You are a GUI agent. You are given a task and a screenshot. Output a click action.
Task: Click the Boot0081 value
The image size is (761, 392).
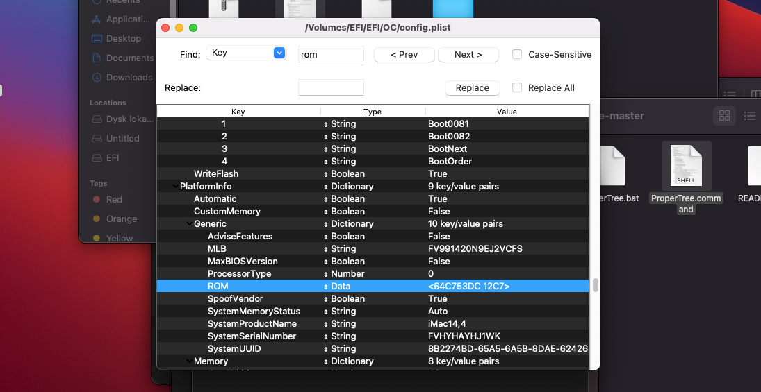[449, 124]
